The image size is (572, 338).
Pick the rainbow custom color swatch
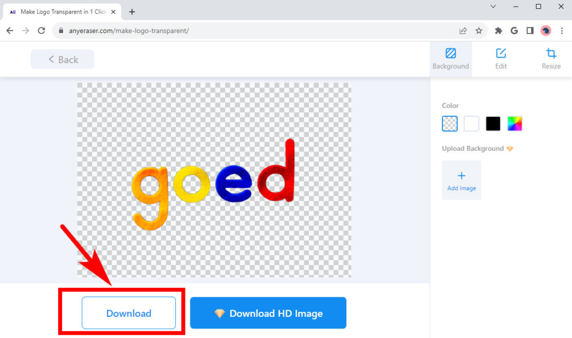[514, 123]
